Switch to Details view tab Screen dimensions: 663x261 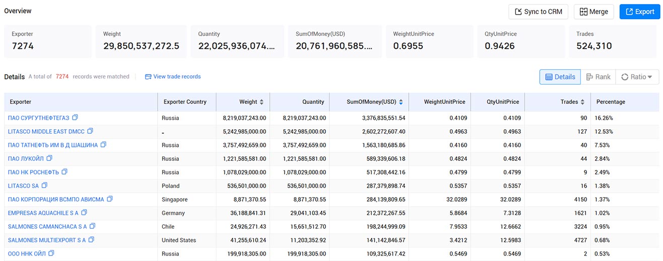[x=560, y=77]
